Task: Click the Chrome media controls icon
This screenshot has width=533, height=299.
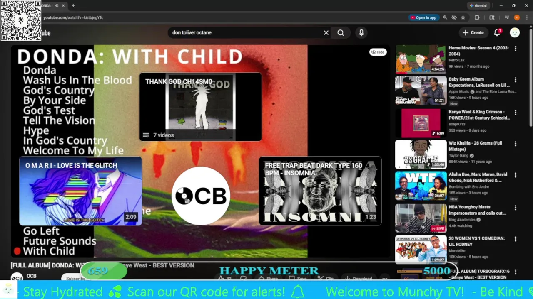Action: tap(507, 17)
